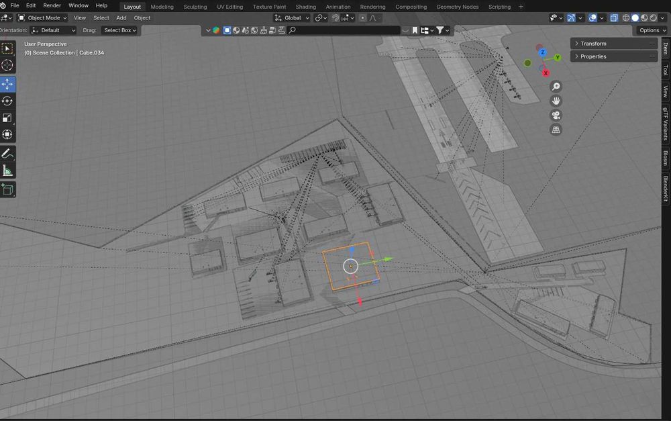This screenshot has width=671, height=421.
Task: Select the combined Transform tool
Action: tap(7, 134)
